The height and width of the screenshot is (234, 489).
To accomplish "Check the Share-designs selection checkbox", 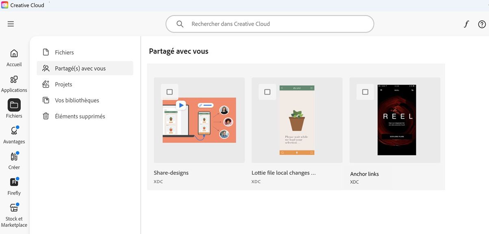I will click(170, 92).
